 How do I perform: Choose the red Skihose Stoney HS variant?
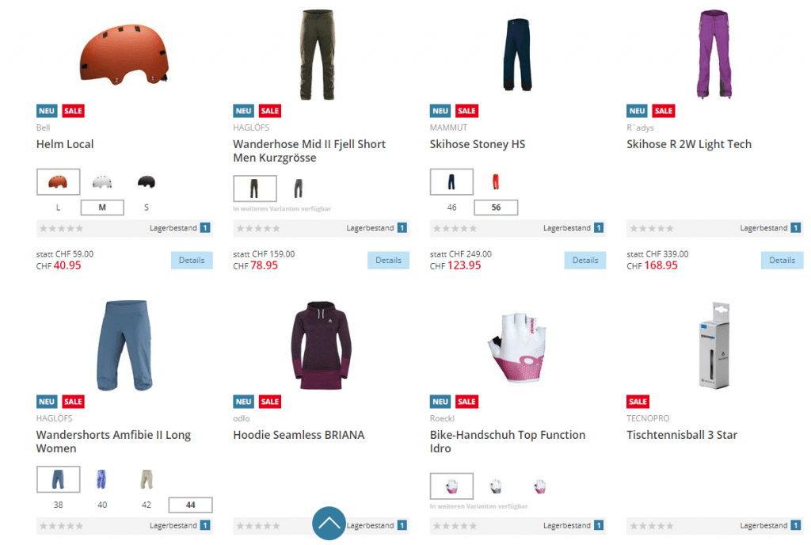(x=496, y=182)
